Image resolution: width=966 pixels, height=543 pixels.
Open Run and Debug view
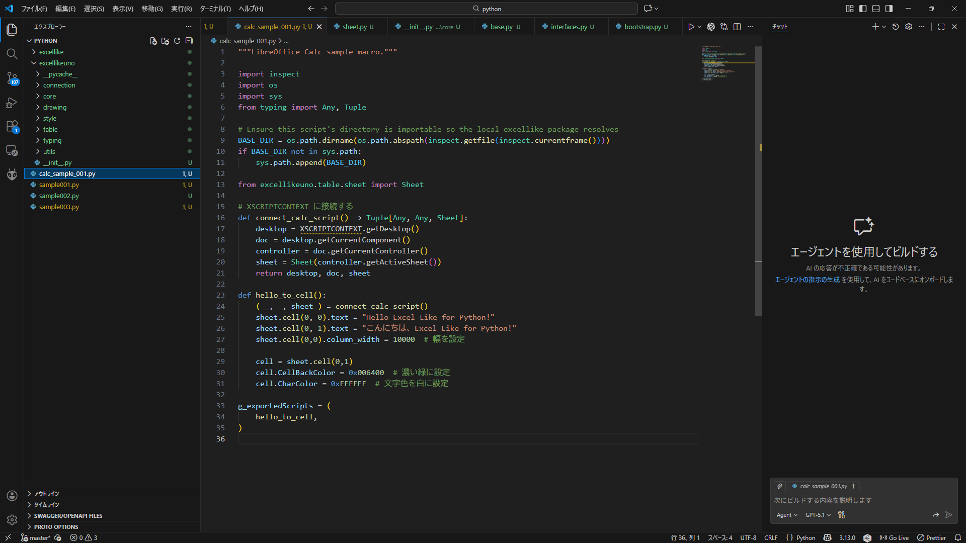tap(12, 103)
